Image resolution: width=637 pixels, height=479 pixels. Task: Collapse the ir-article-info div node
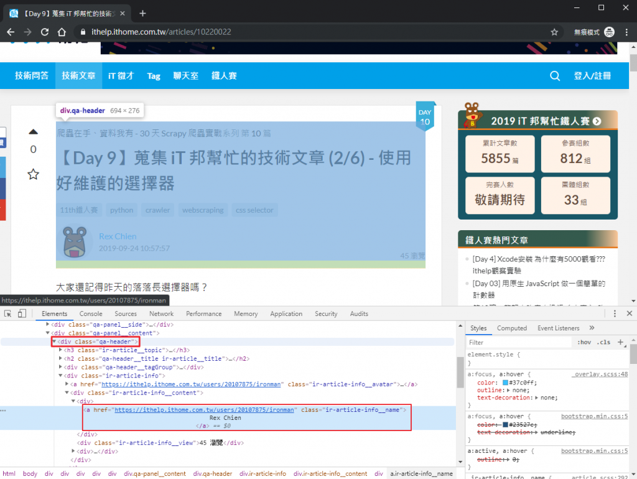(60, 375)
